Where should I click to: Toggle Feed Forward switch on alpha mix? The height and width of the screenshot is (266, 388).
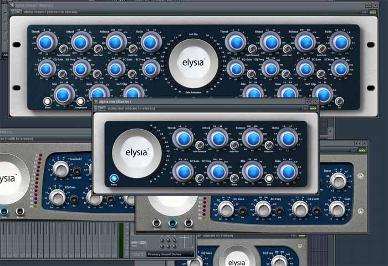point(200,145)
